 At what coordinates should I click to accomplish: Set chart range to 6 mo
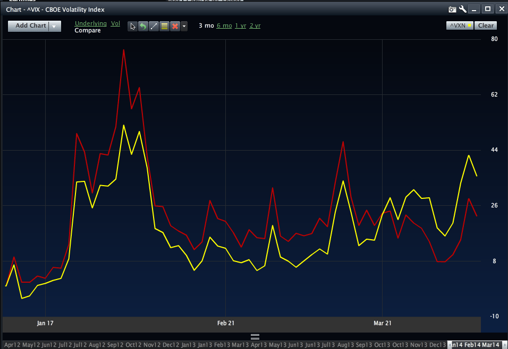(x=224, y=25)
